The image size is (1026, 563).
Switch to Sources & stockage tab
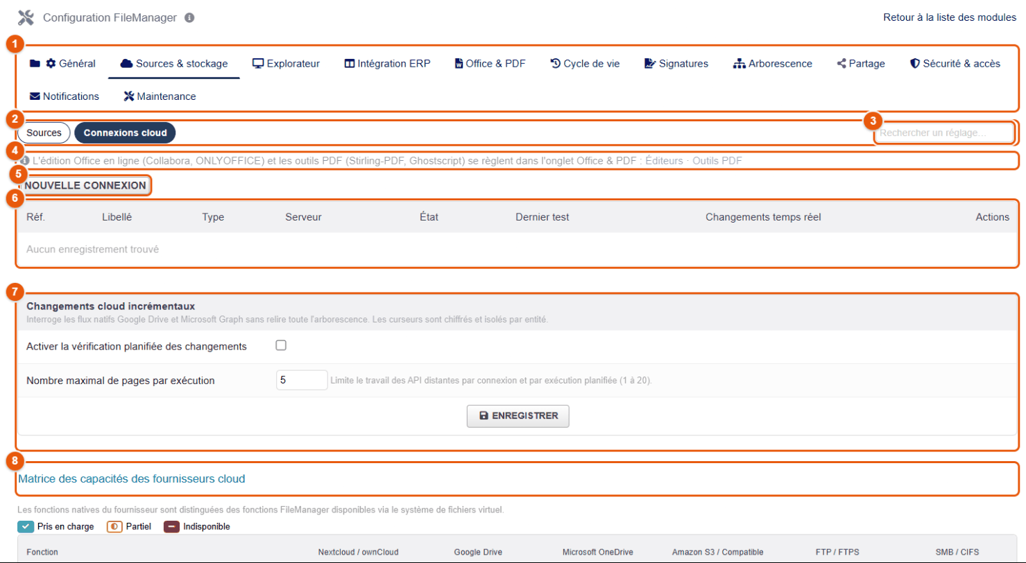point(173,64)
